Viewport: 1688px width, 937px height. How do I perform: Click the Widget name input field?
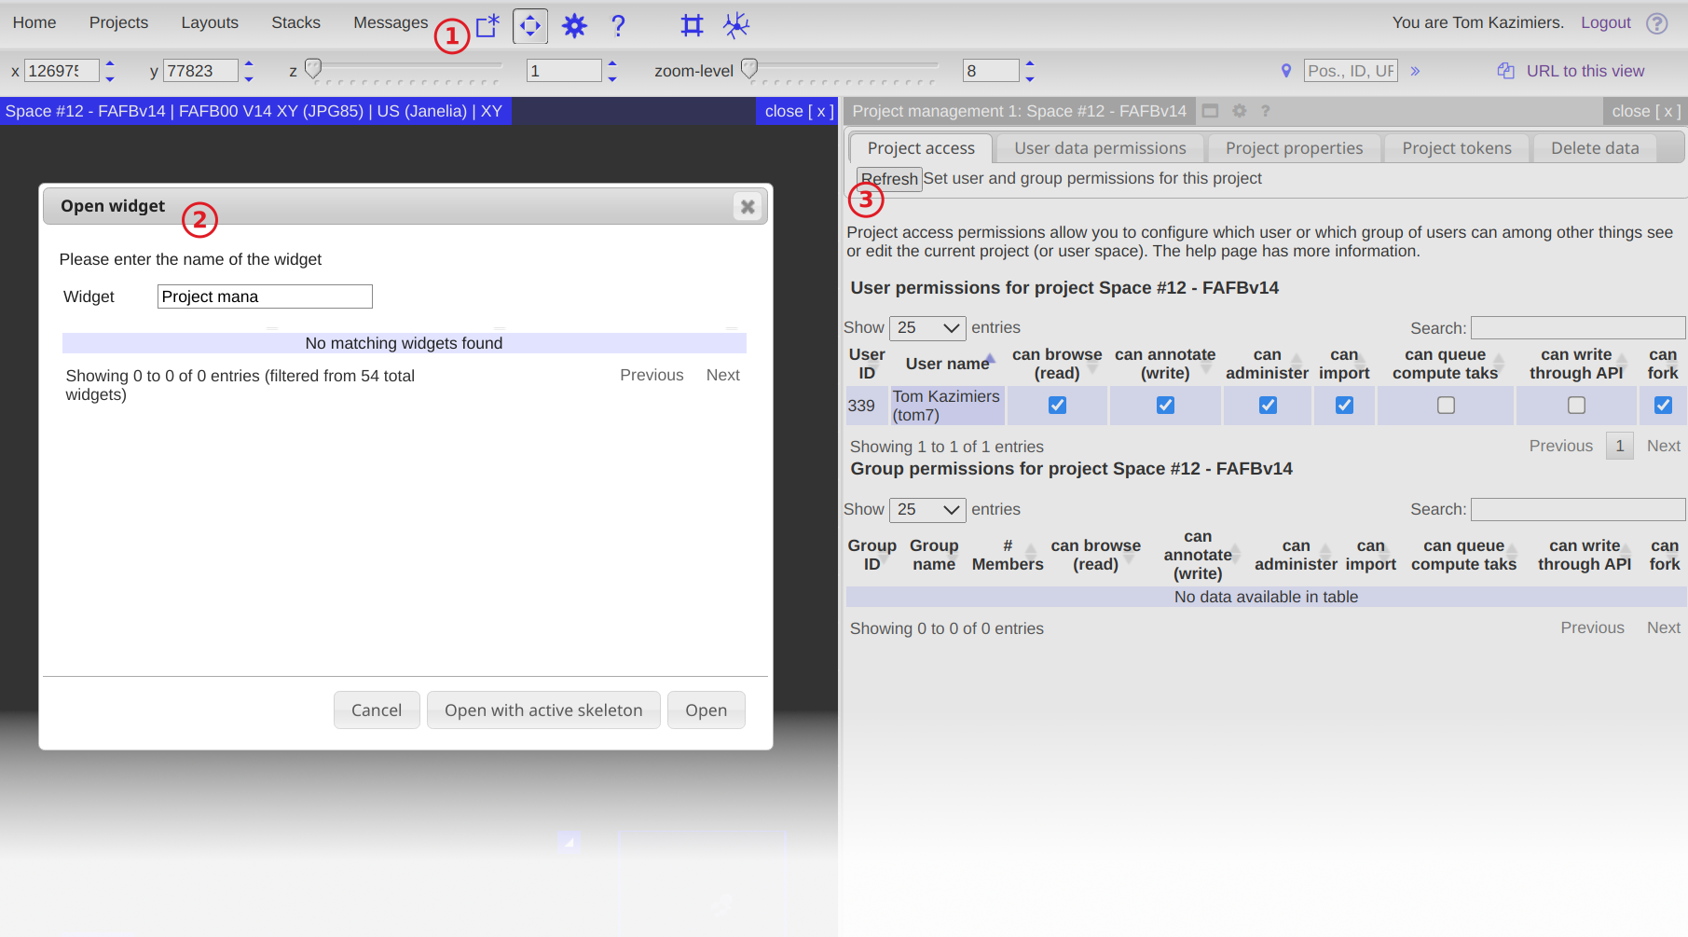[265, 296]
